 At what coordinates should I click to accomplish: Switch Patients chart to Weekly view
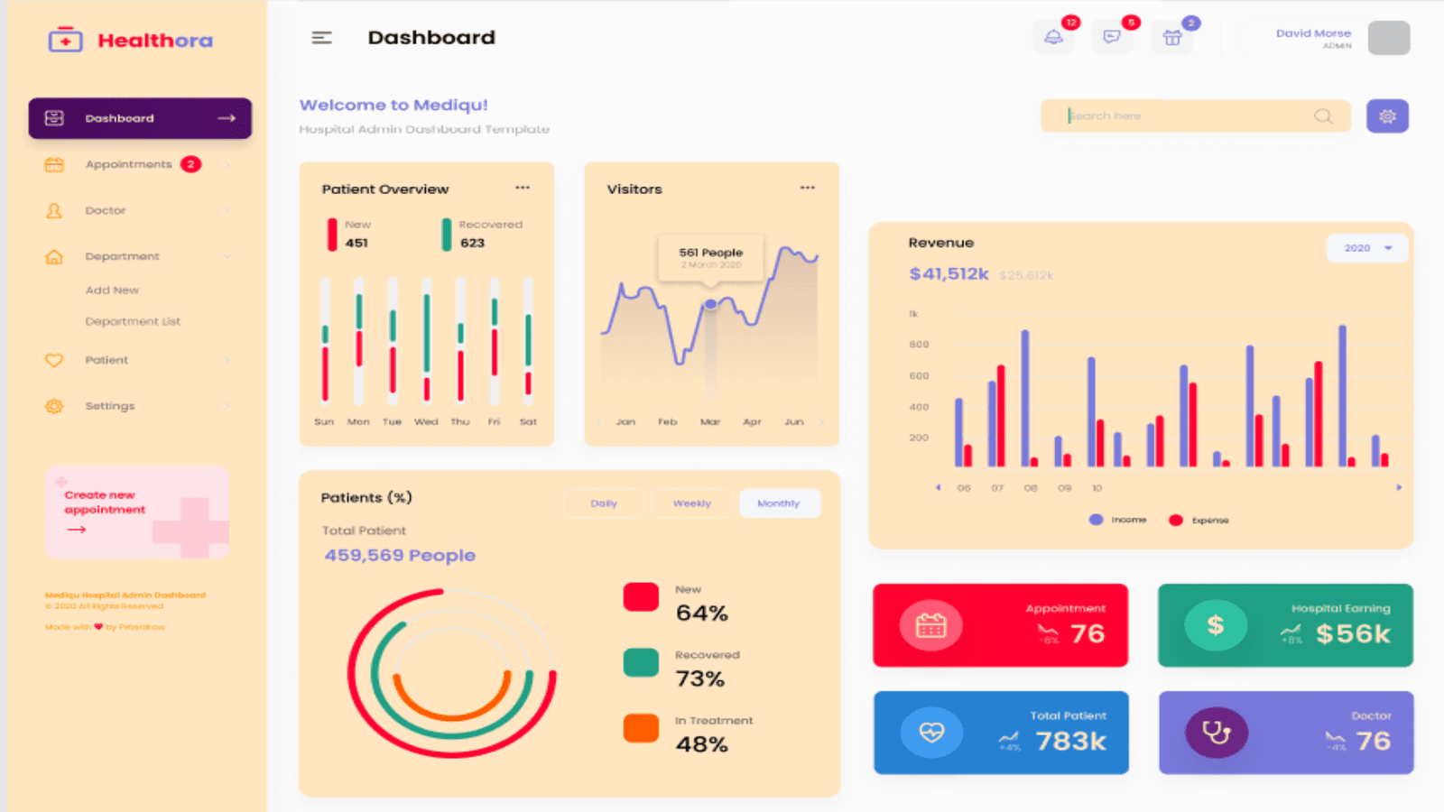click(691, 503)
